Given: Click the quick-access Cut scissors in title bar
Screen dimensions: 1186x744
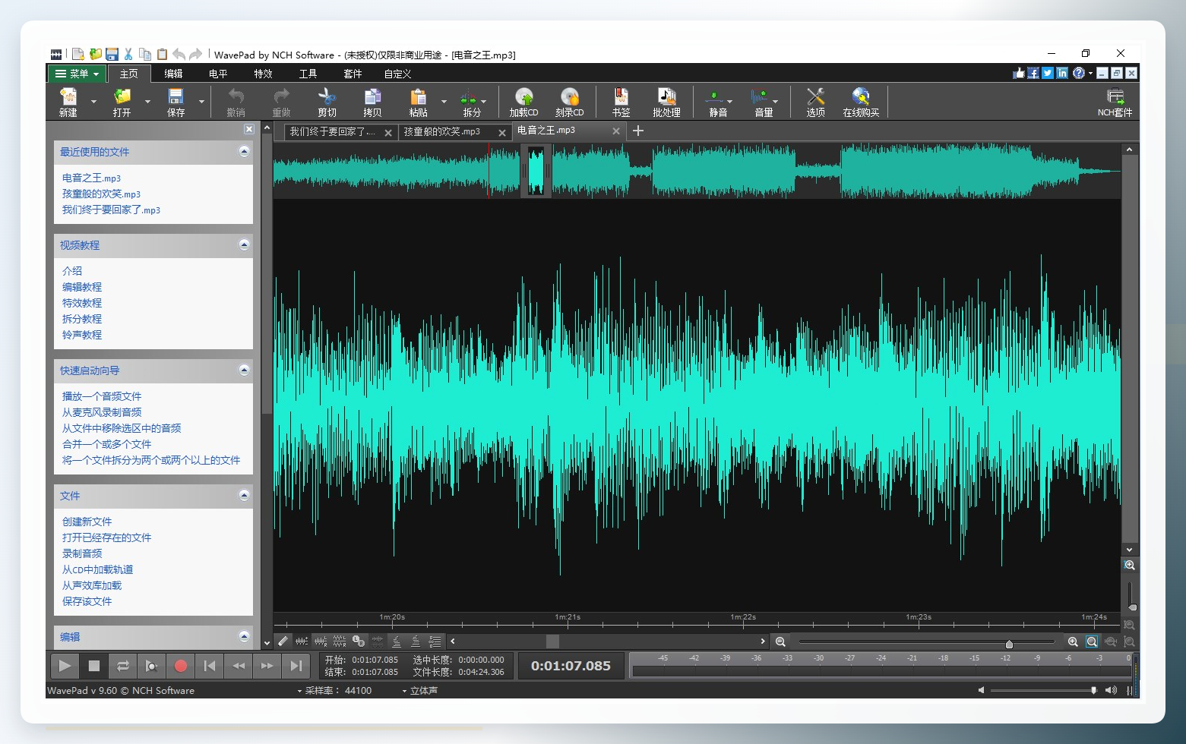Looking at the screenshot, I should [128, 54].
